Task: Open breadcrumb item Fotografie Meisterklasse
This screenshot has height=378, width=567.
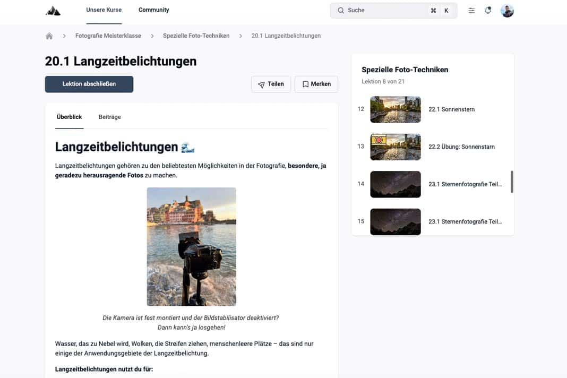Action: (x=108, y=36)
